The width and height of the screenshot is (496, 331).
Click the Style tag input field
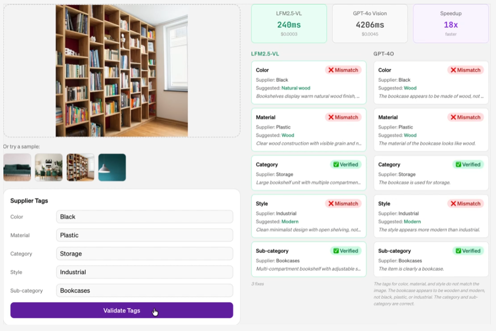144,272
